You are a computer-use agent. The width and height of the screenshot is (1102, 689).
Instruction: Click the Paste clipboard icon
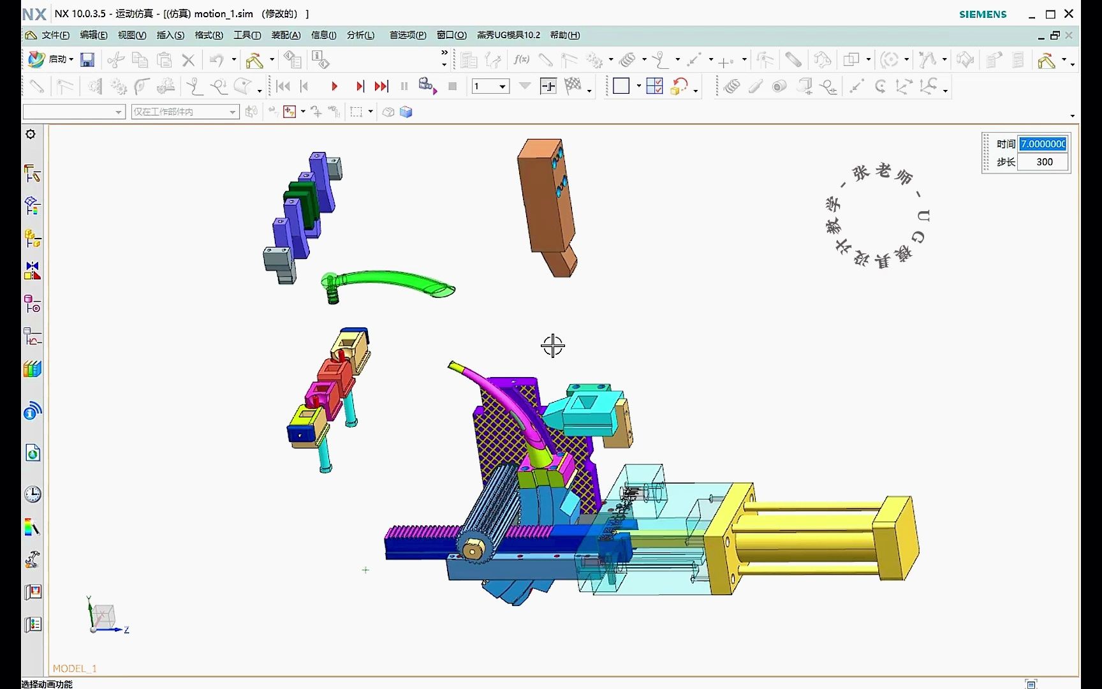tap(165, 60)
